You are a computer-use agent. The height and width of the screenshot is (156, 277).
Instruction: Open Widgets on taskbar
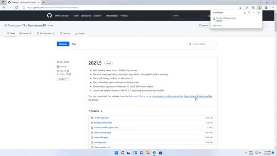pyautogui.click(x=135, y=153)
